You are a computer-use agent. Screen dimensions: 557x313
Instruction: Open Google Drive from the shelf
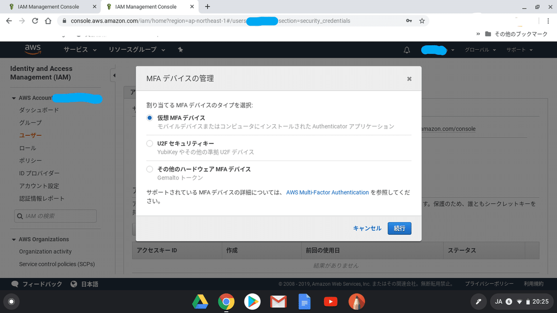(200, 302)
